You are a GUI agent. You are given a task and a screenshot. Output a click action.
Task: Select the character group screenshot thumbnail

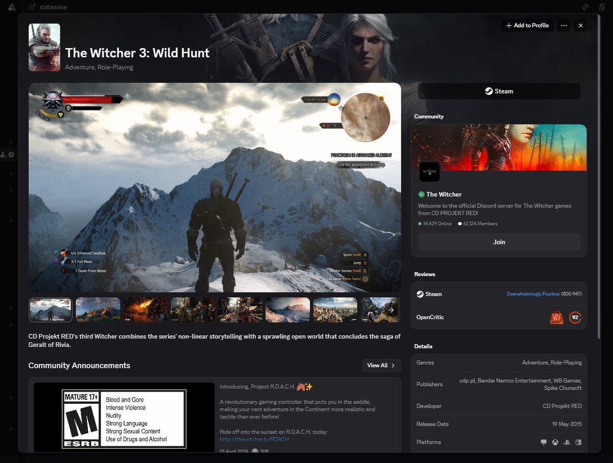[x=193, y=310]
